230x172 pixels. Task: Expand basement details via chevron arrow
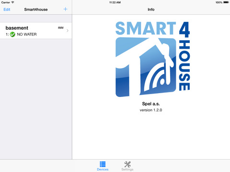point(68,31)
